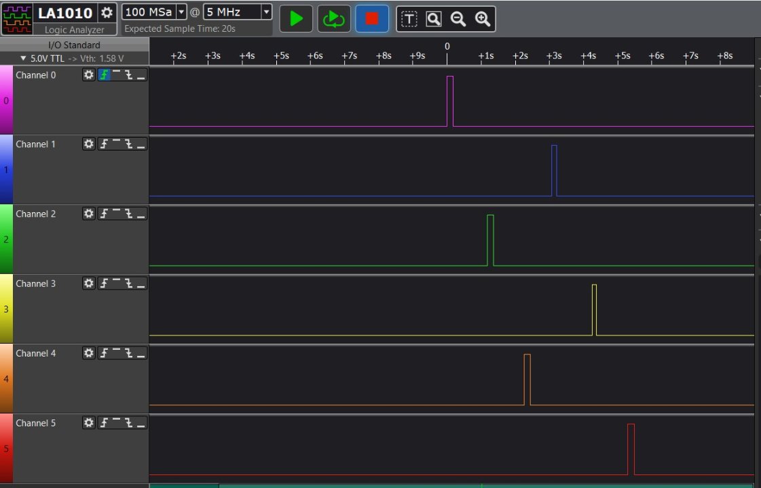Click the zoom-to-fit magnifier icon
The image size is (761, 488).
point(433,19)
